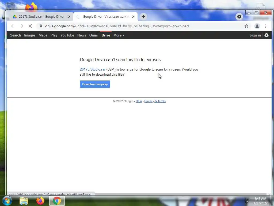The image size is (274, 206).
Task: Open the Chrome three-dot menu
Action: 266,26
